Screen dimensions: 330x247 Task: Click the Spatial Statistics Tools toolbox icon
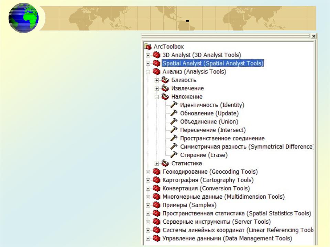(157, 213)
